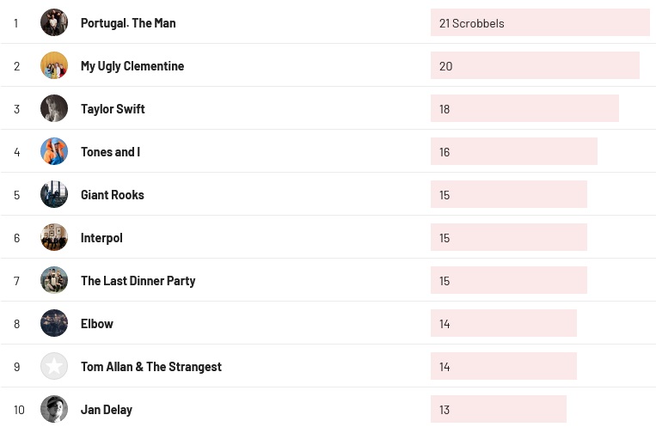Click Elbow's artist avatar

tap(54, 323)
